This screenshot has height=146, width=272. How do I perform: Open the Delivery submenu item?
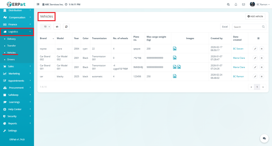click(11, 39)
